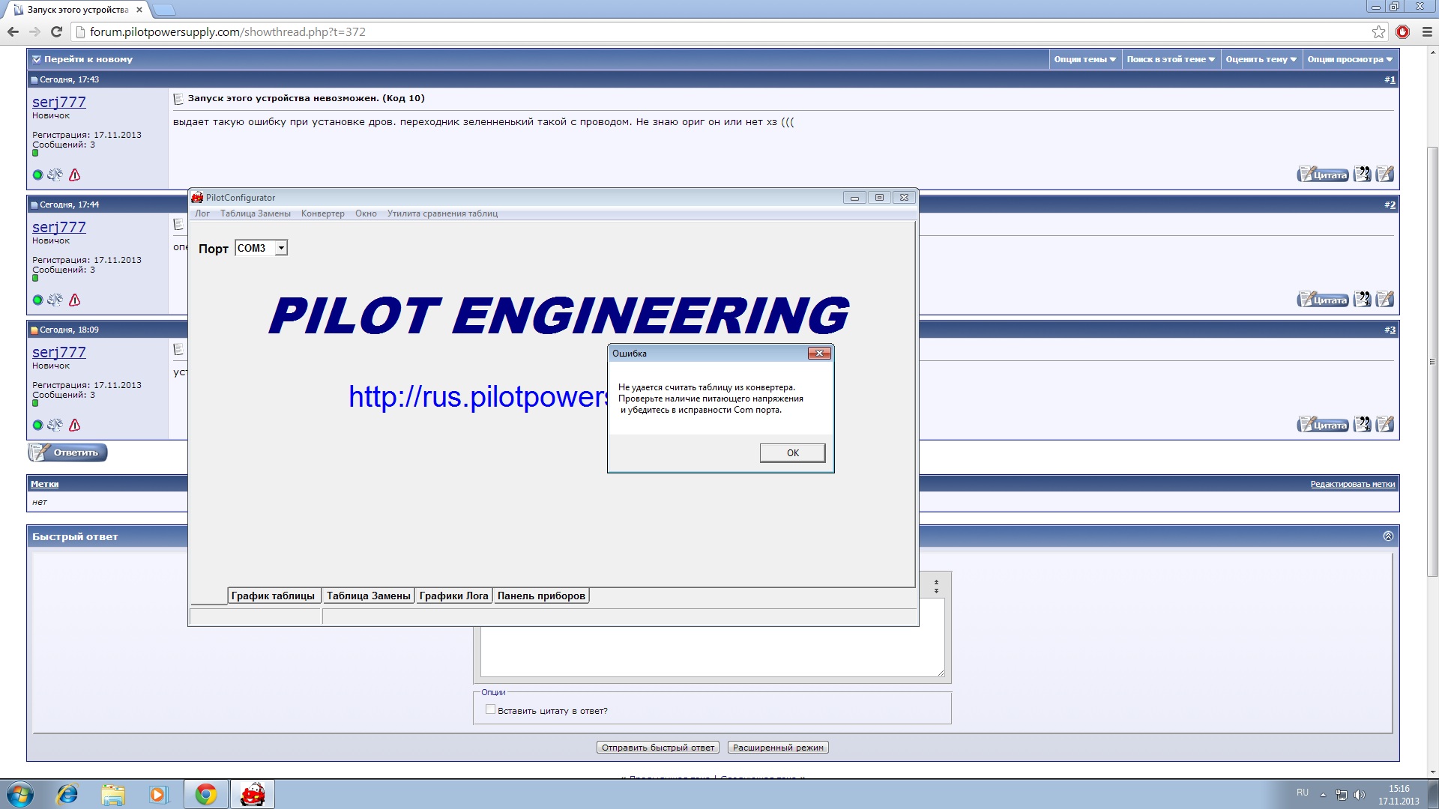Screen dimensions: 1439x809
Task: Click OK in the Ошибка dialog
Action: 792,452
